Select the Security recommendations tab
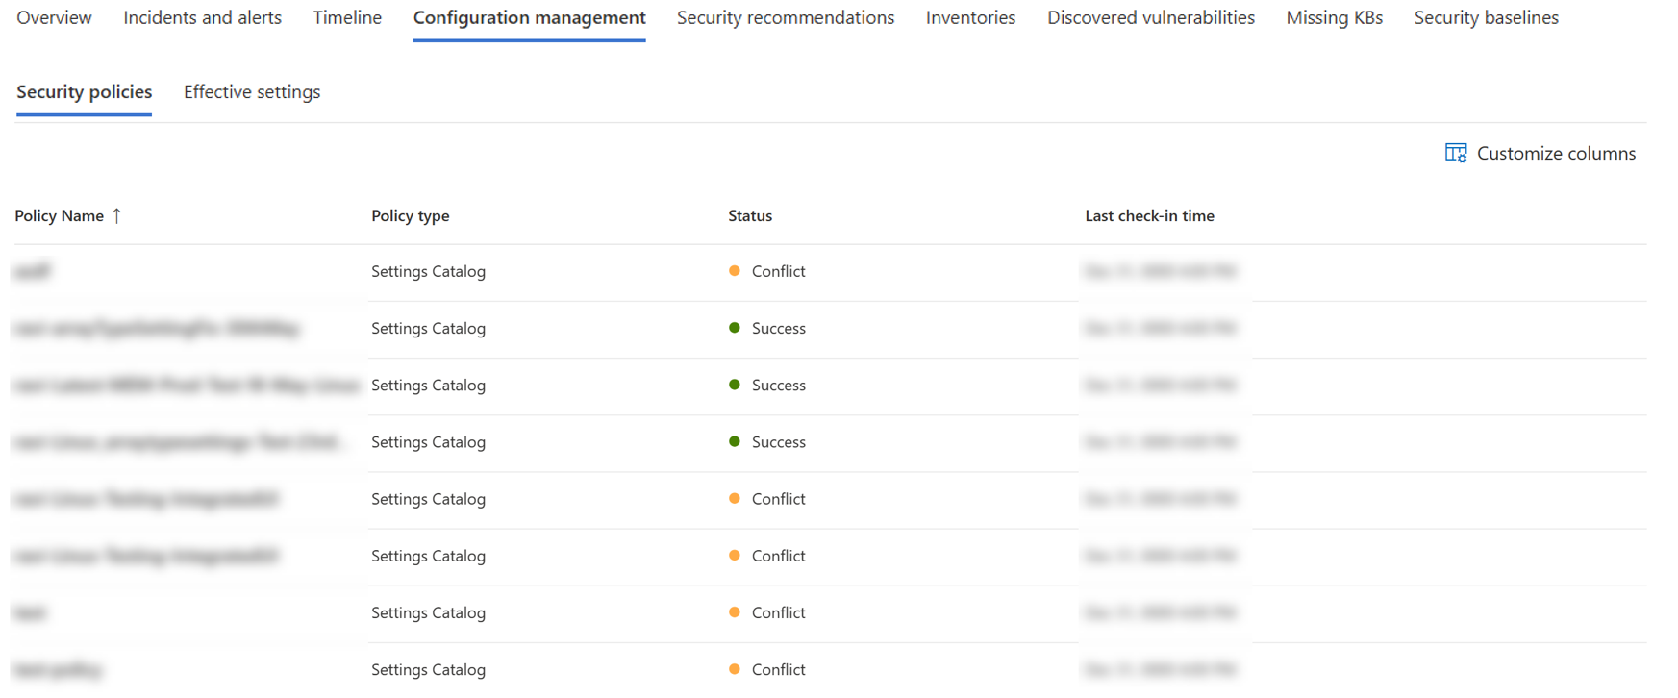This screenshot has height=698, width=1678. tap(785, 18)
